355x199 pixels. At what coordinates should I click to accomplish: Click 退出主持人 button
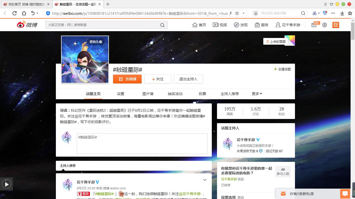coord(188,79)
